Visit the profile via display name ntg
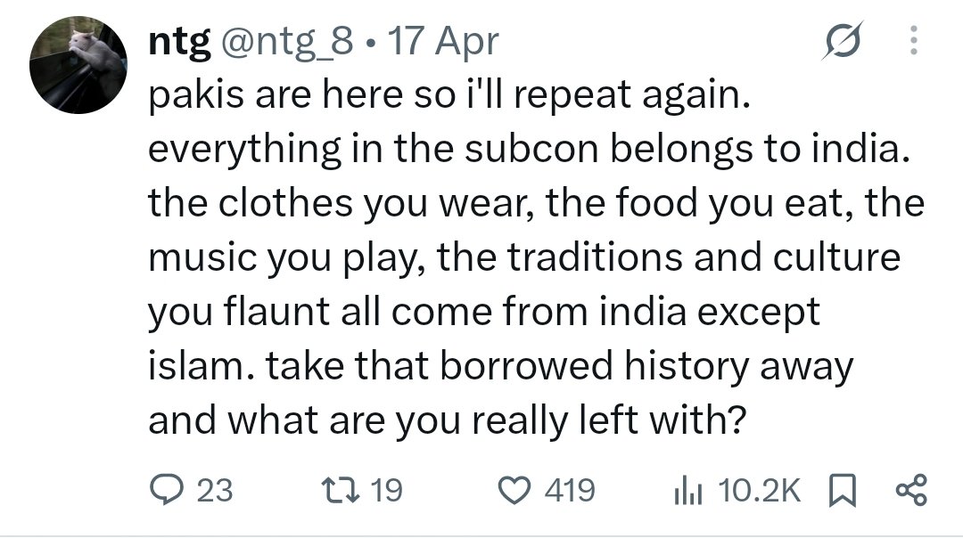 (179, 42)
